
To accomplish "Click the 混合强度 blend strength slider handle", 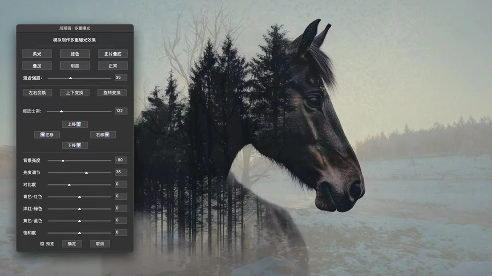I will 70,78.
